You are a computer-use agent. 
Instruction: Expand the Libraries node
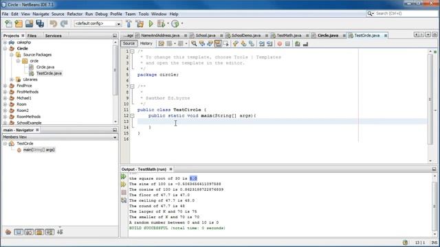[x=12, y=80]
